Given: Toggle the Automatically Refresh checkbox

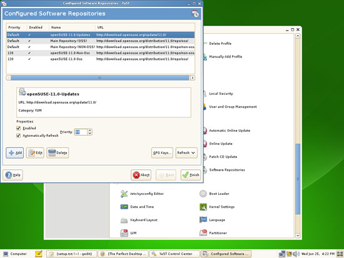Looking at the screenshot, I should [x=18, y=136].
